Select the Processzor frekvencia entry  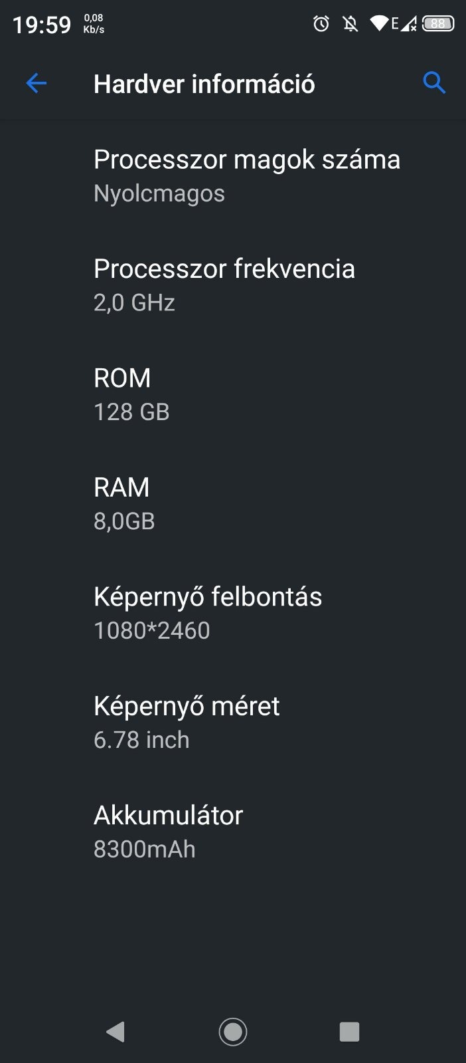(224, 285)
